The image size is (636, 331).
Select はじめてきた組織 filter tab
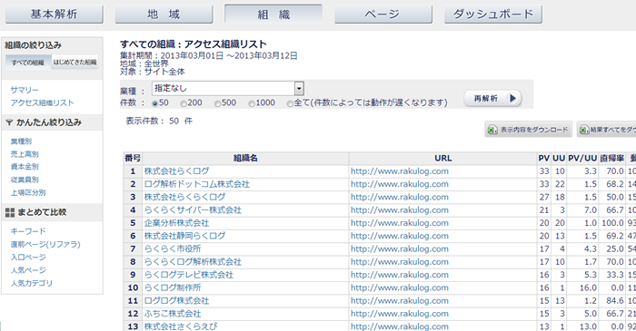[x=75, y=63]
